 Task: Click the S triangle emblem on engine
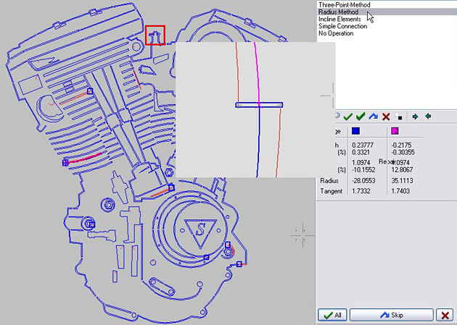tap(200, 233)
